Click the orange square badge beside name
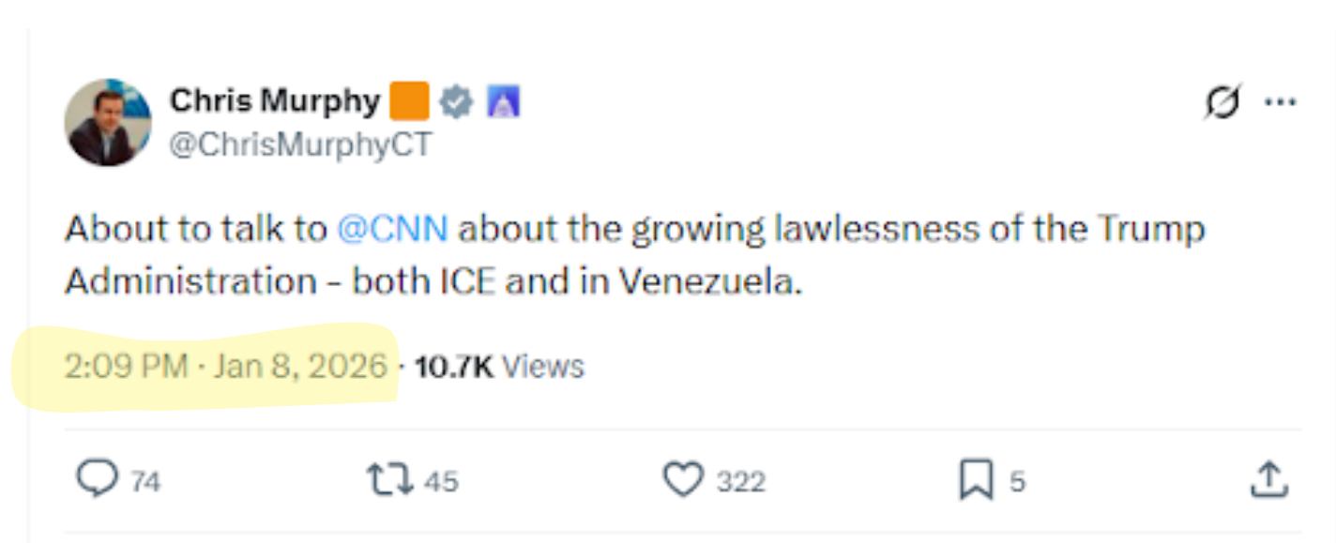The height and width of the screenshot is (543, 1336). (409, 101)
